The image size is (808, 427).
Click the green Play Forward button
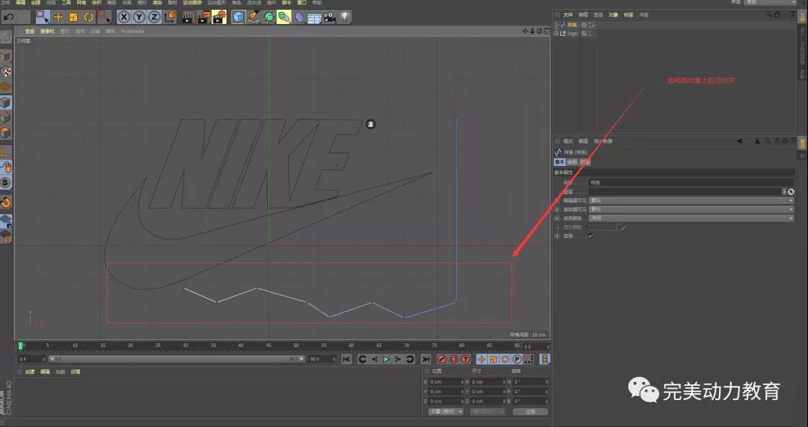click(x=386, y=359)
